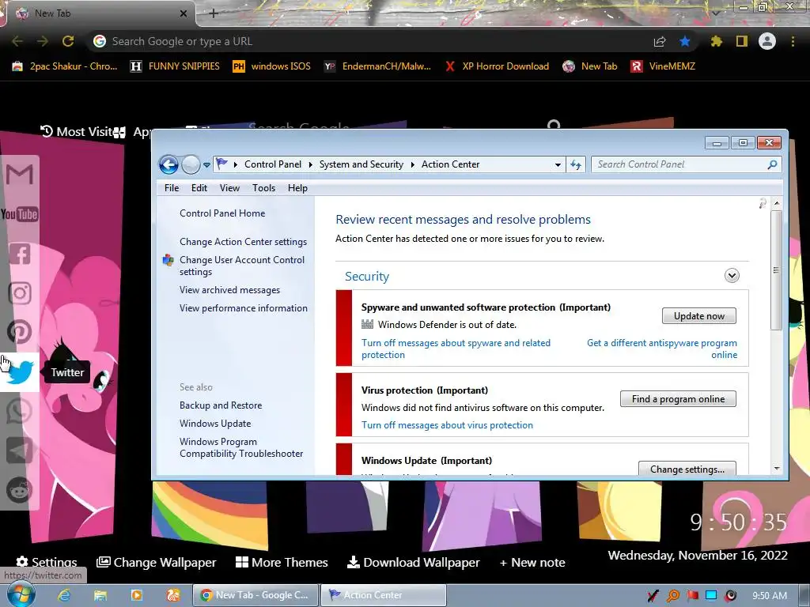This screenshot has height=607, width=810.
Task: Open Windows Update sidebar link
Action: tap(215, 424)
